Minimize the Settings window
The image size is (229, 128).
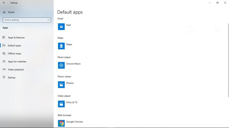210,3
